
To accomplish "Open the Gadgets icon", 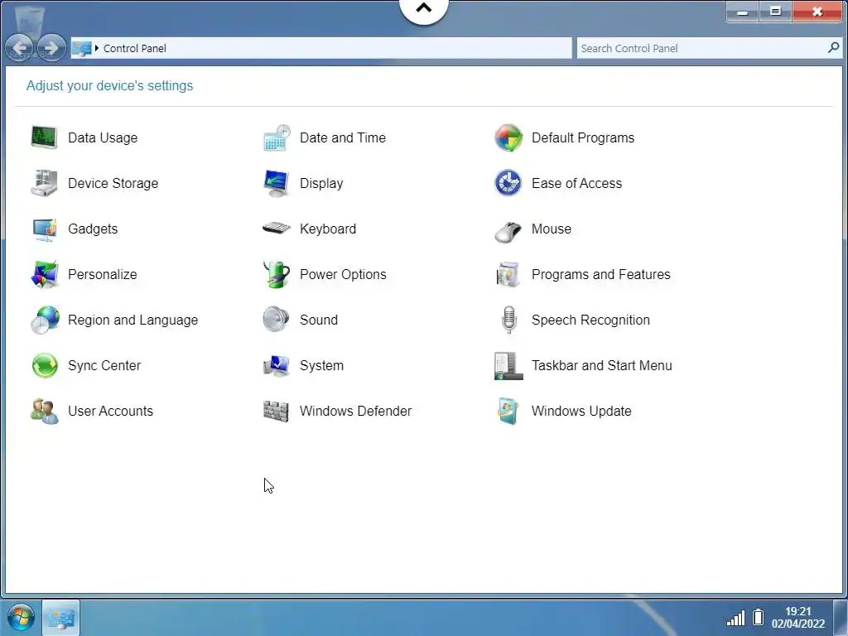I will [45, 229].
